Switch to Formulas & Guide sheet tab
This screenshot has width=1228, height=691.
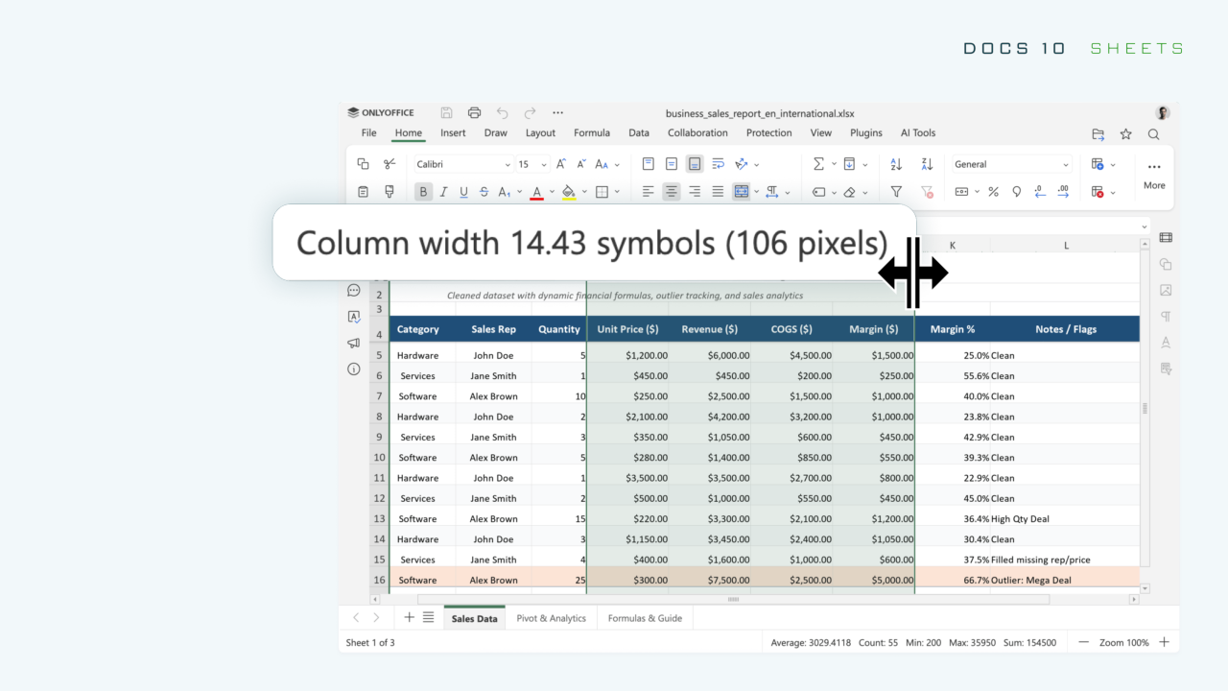(645, 618)
